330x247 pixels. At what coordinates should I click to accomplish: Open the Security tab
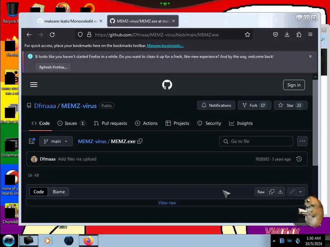click(x=209, y=123)
